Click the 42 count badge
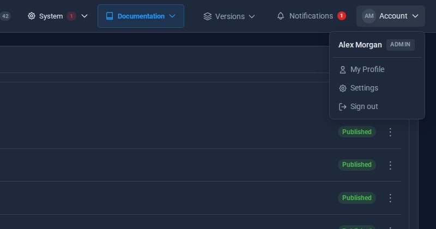This screenshot has width=436, height=229. point(5,16)
